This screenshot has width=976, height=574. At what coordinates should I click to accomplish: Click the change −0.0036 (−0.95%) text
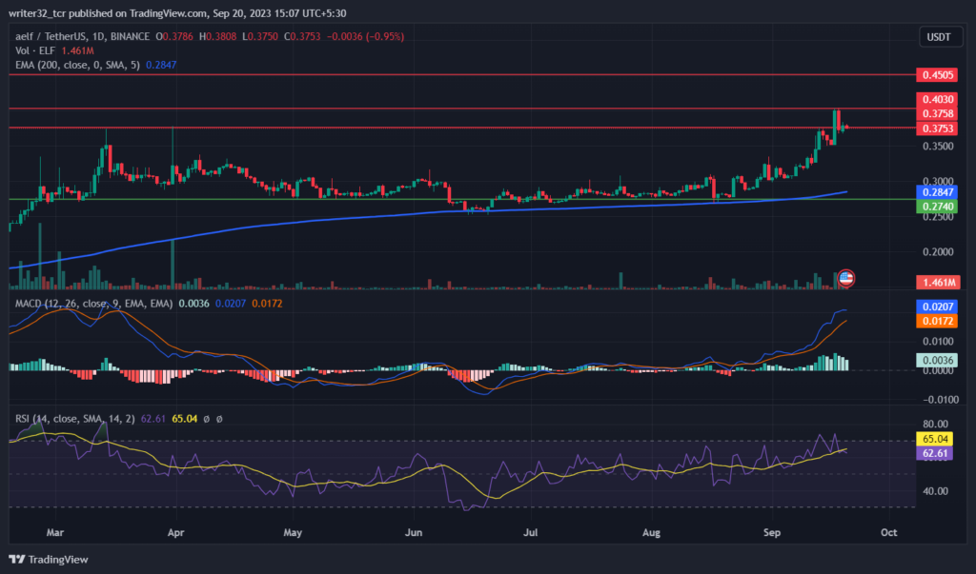pyautogui.click(x=365, y=37)
